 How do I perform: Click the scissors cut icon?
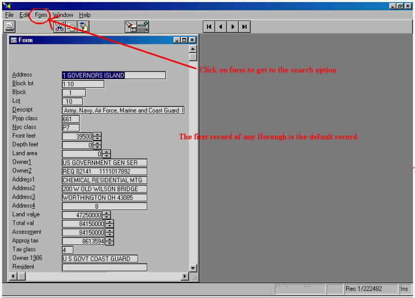click(x=60, y=27)
